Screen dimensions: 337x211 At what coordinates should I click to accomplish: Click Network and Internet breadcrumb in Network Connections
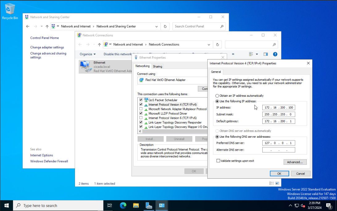pyautogui.click(x=128, y=44)
